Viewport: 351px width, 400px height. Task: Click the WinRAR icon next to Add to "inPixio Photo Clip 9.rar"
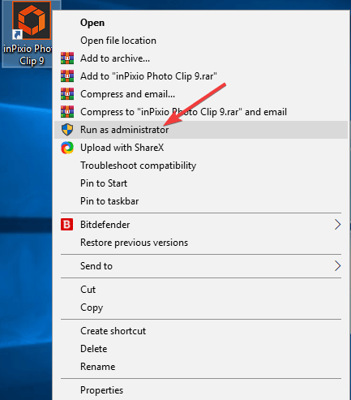(67, 76)
